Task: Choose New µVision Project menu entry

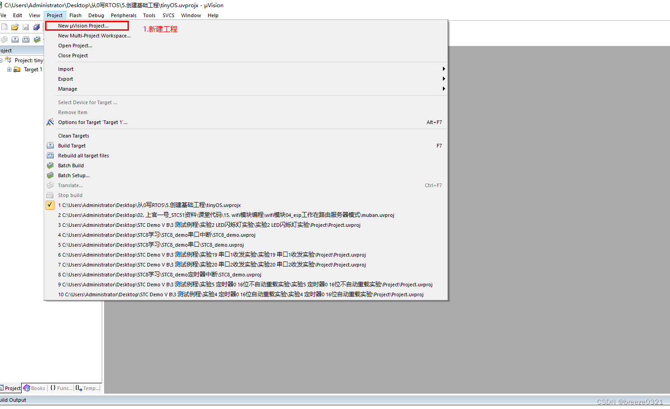Action: click(x=246, y=26)
